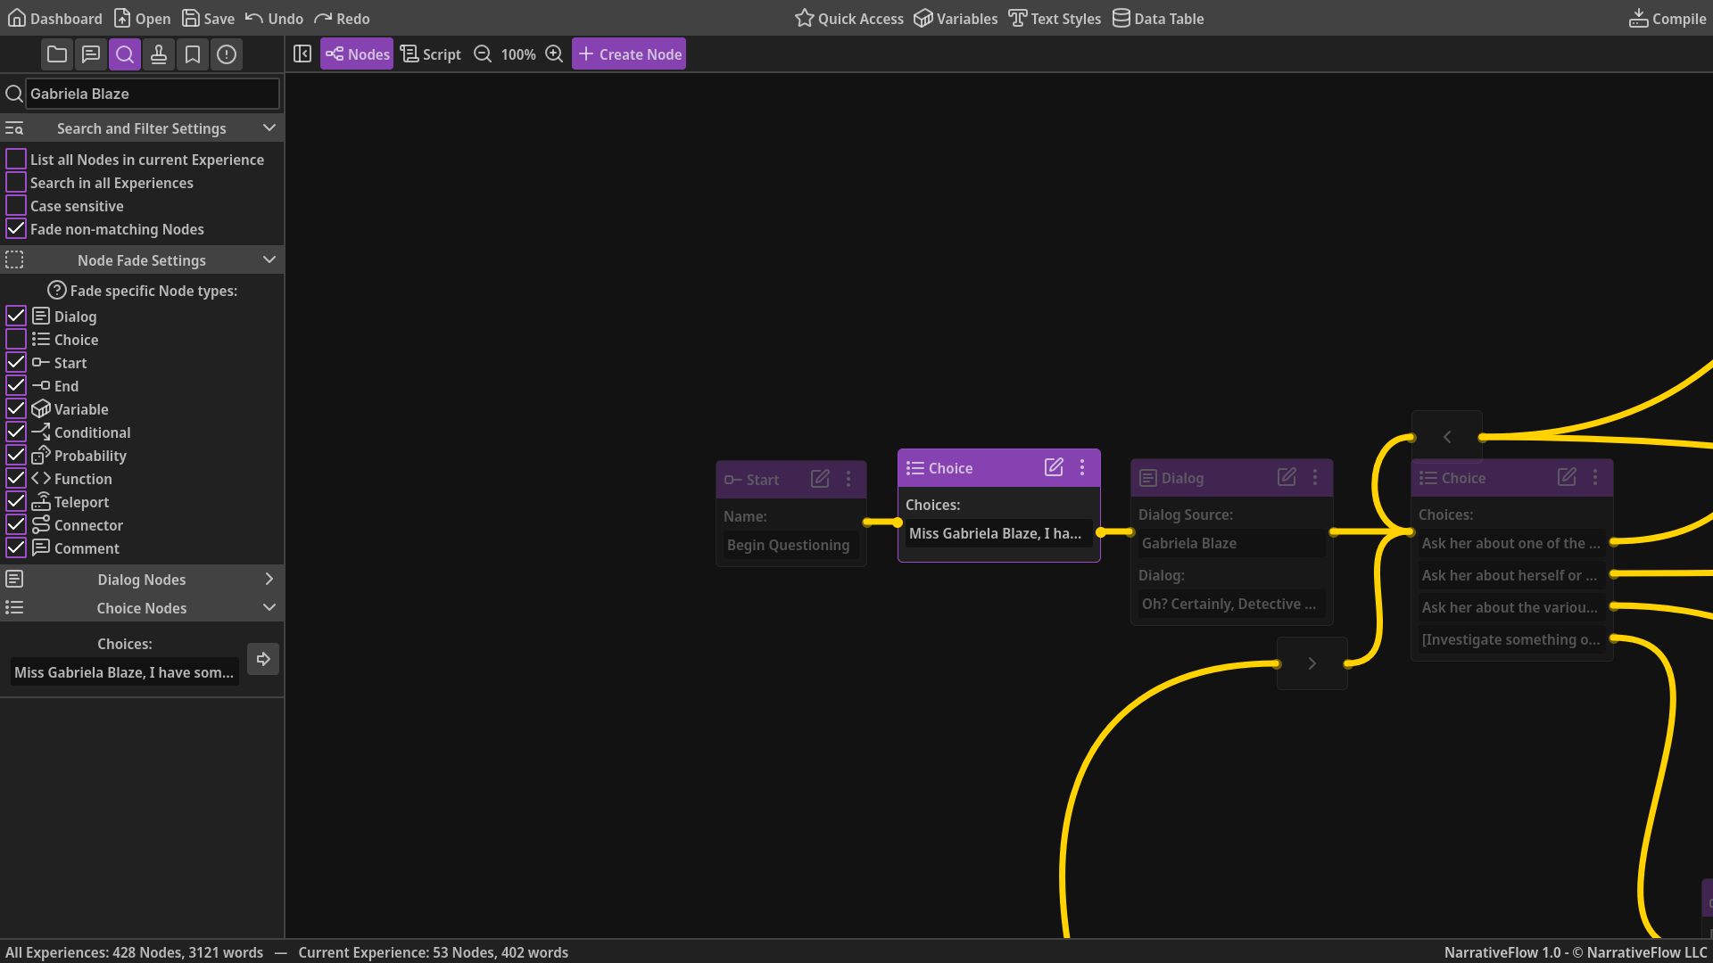Open the folder panel icon in sidebar
Screen dimensions: 1713x963
(x=57, y=54)
